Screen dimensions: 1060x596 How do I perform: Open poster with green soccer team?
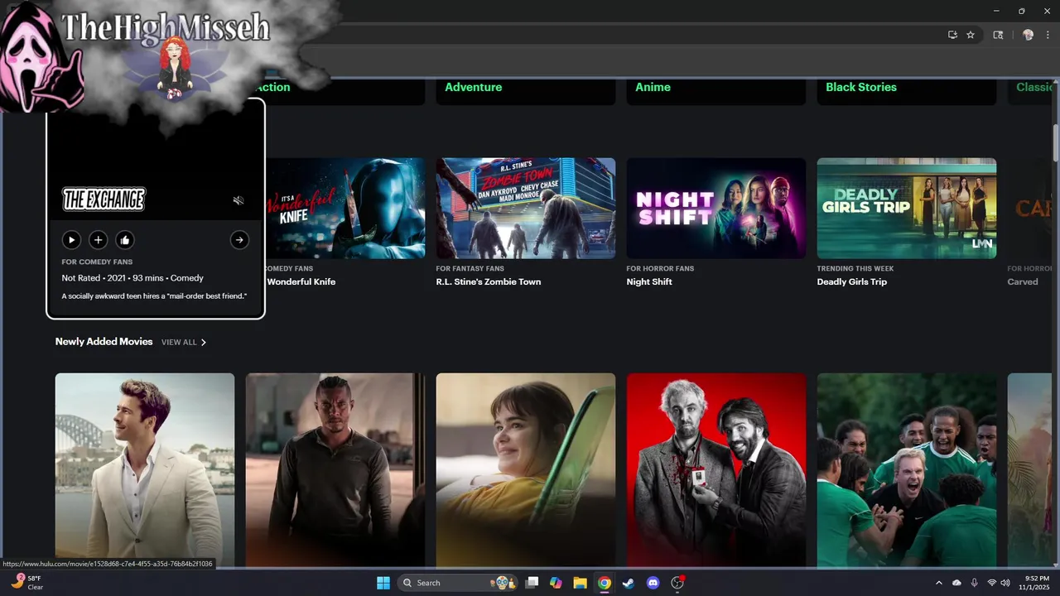[907, 469]
